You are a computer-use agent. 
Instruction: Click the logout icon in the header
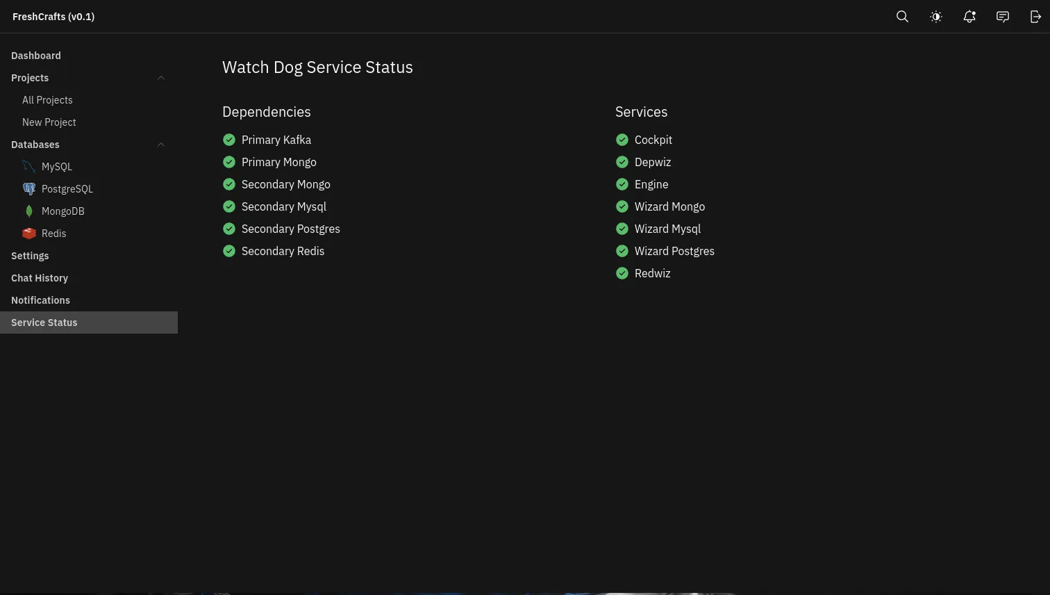(1035, 17)
